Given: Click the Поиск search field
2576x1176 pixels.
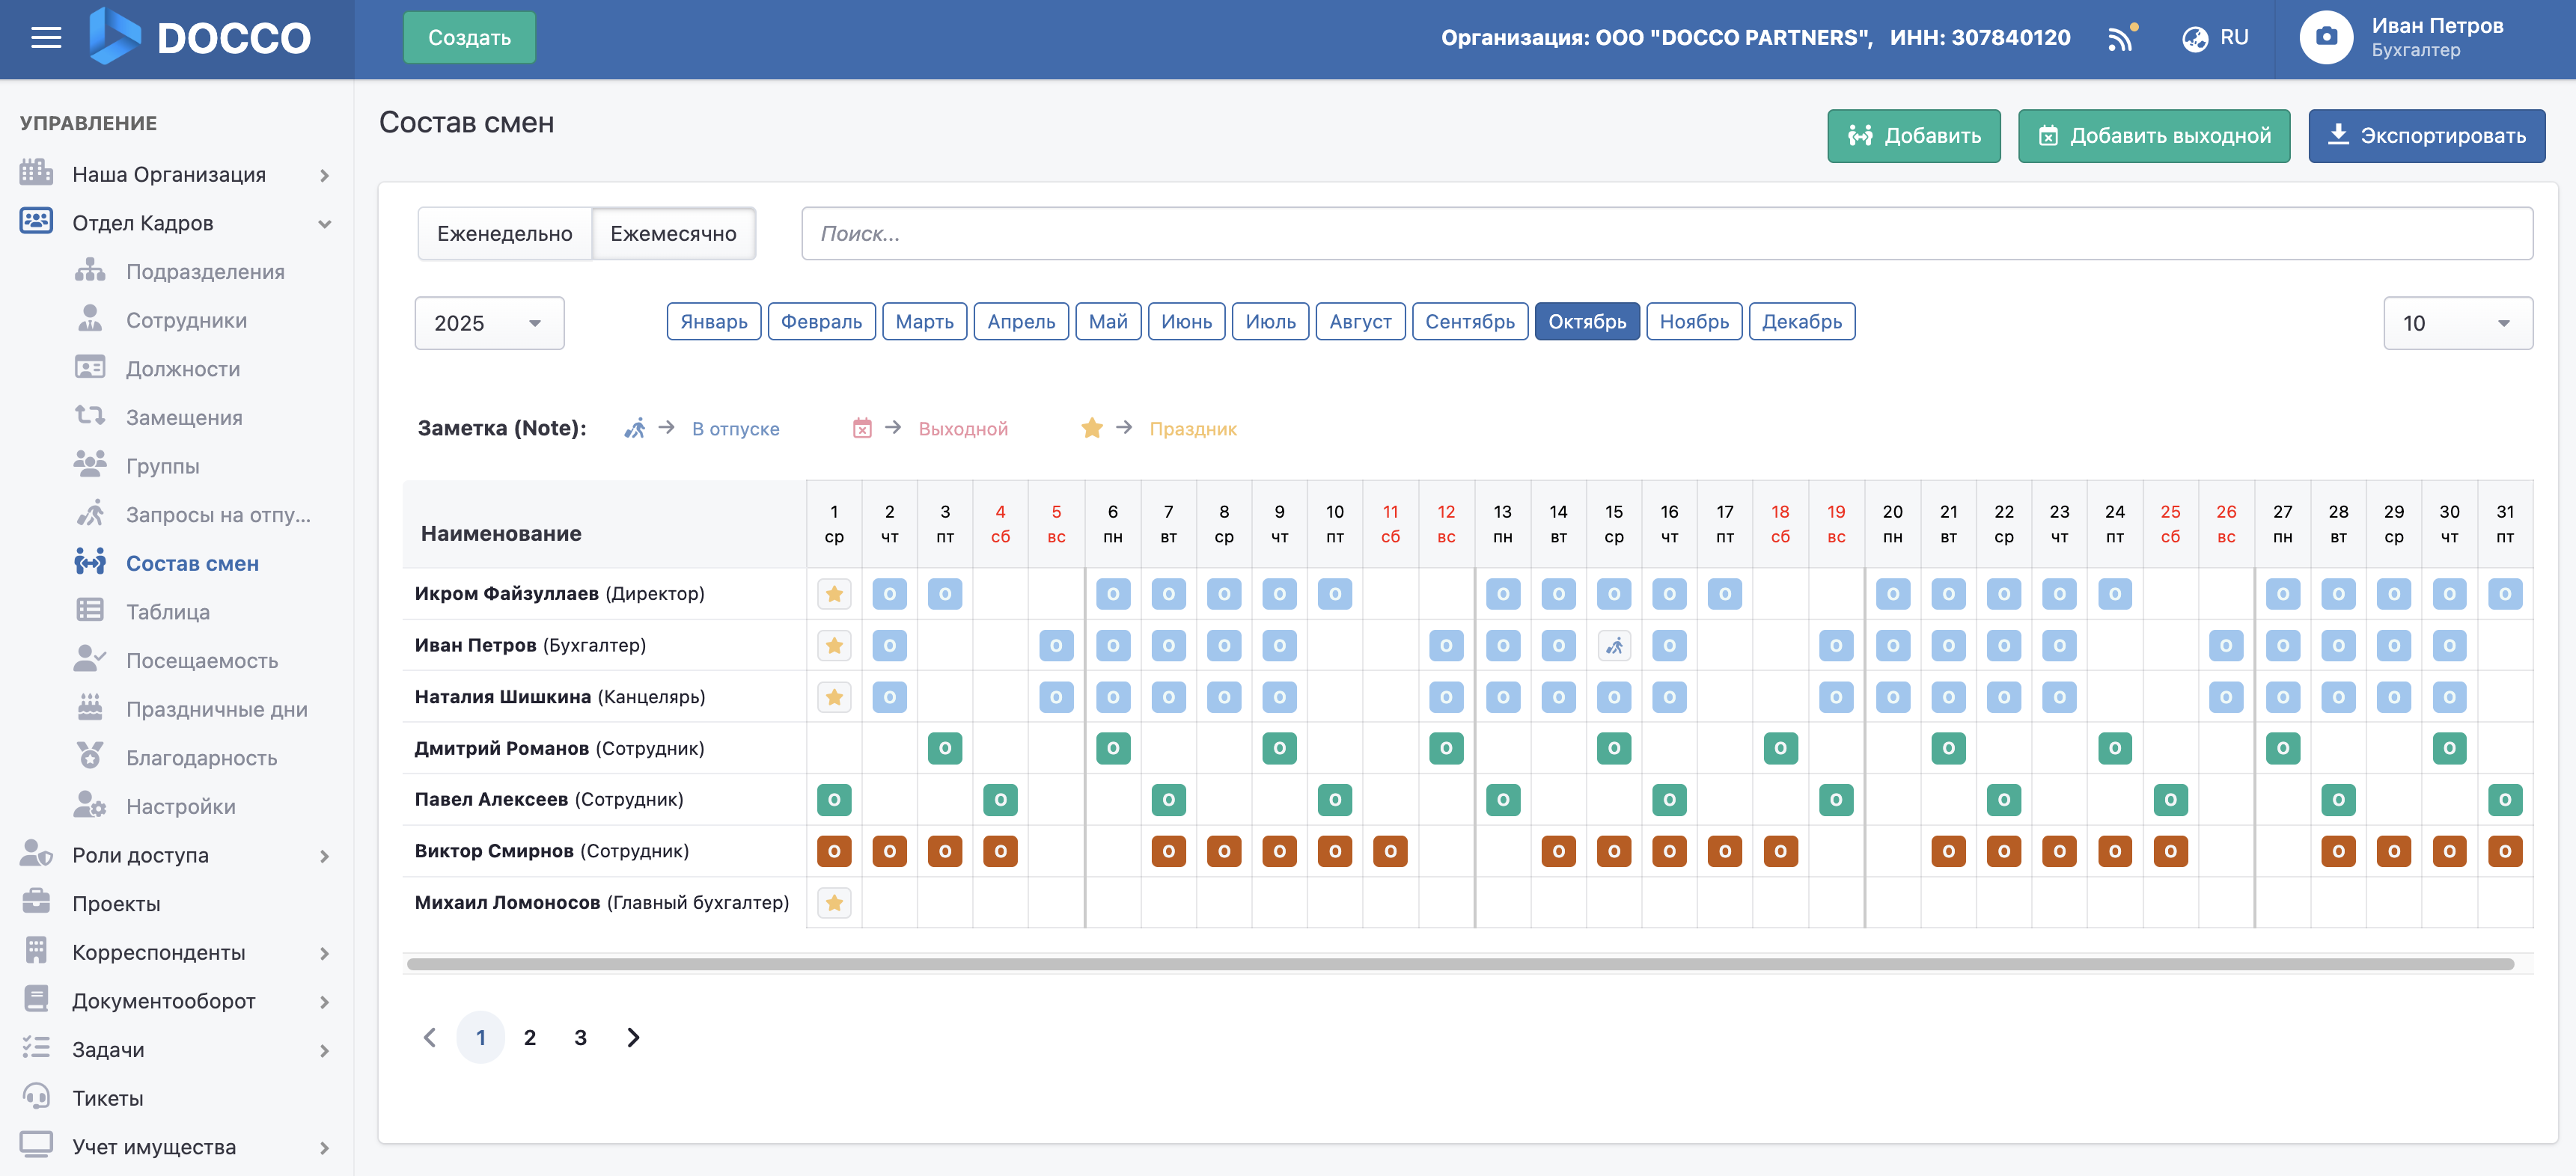Looking at the screenshot, I should click(x=1666, y=233).
